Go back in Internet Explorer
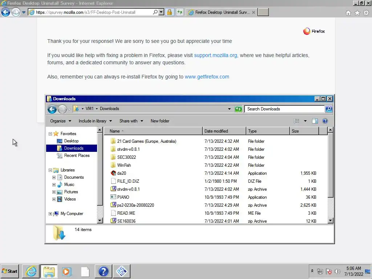Image resolution: width=372 pixels, height=279 pixels. pyautogui.click(x=6, y=12)
